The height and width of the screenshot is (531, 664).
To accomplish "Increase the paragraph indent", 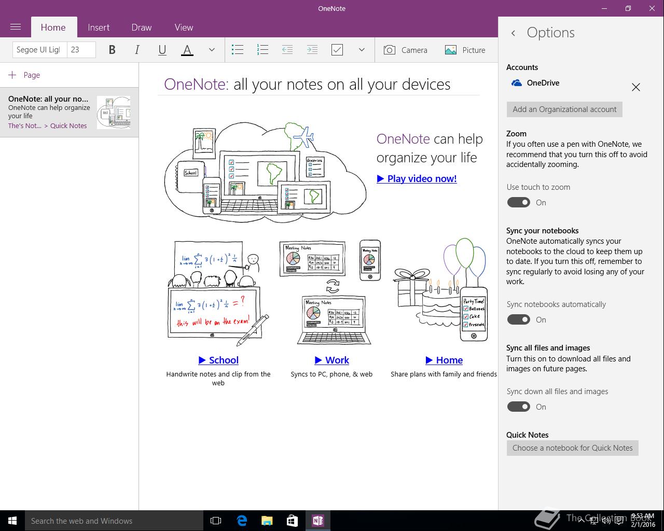I will point(312,50).
